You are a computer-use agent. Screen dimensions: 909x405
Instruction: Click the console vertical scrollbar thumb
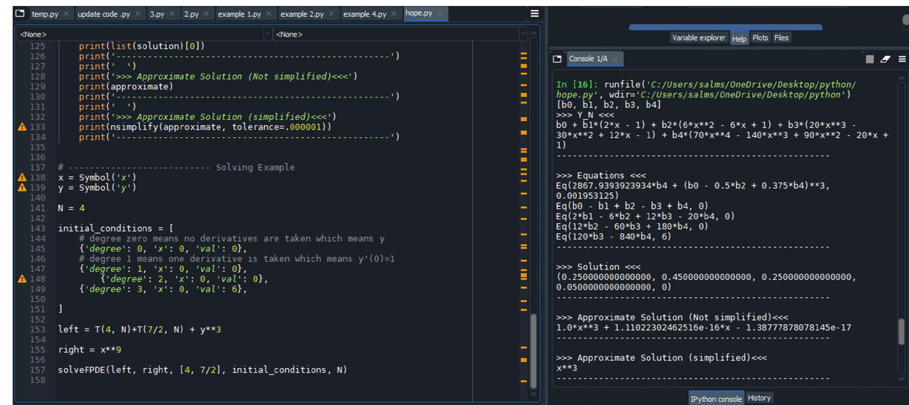(901, 331)
